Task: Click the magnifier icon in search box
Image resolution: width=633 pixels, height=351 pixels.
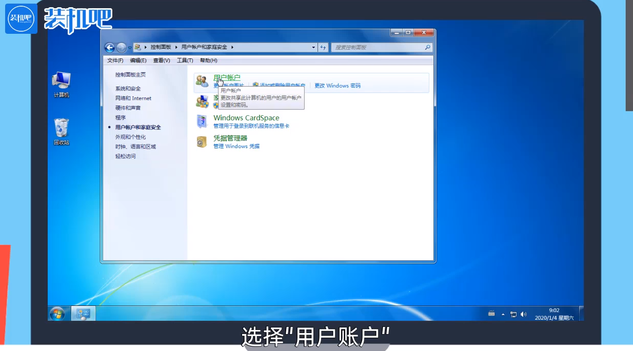Action: tap(428, 47)
